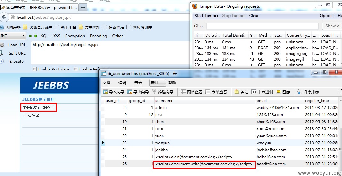
Task: Click the HackBar green minus icon
Action: tap(31, 36)
